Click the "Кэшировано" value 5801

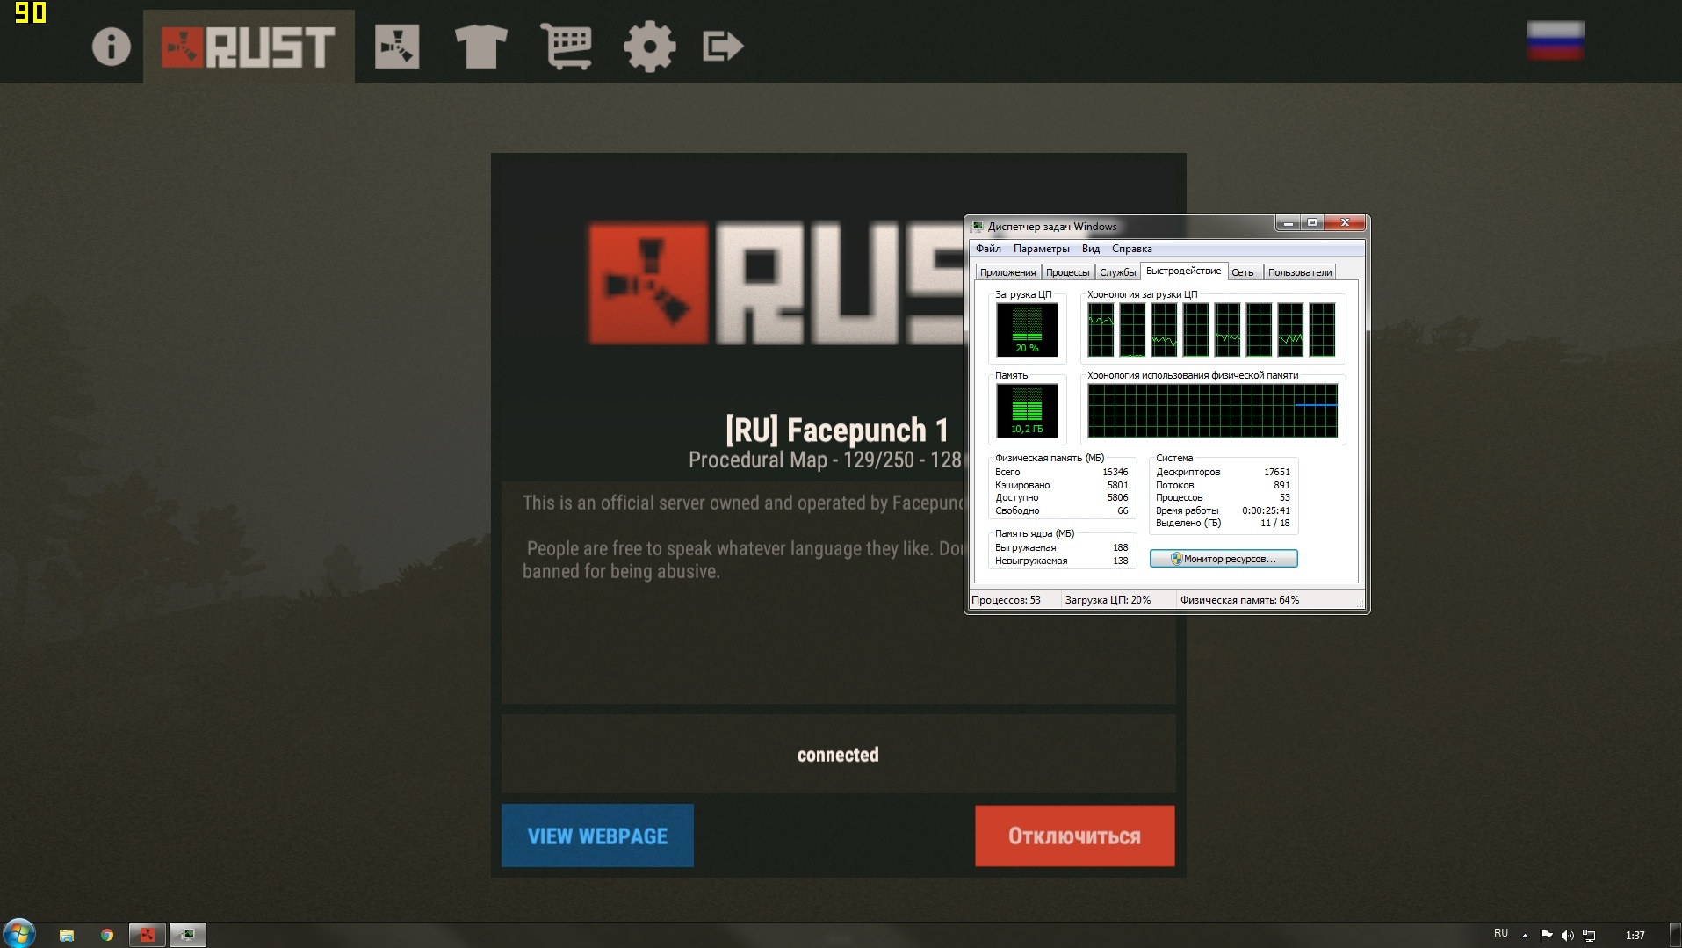1117,485
